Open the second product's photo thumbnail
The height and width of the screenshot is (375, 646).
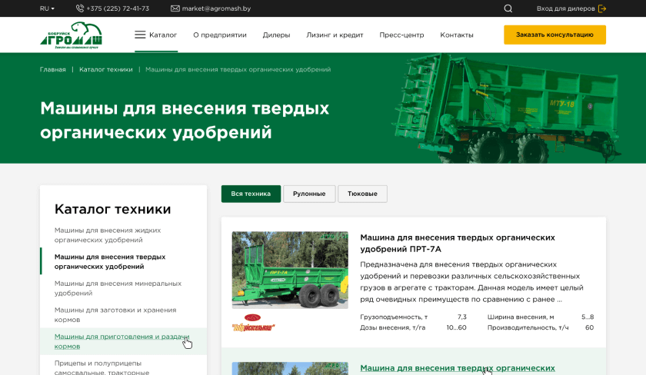tap(290, 368)
